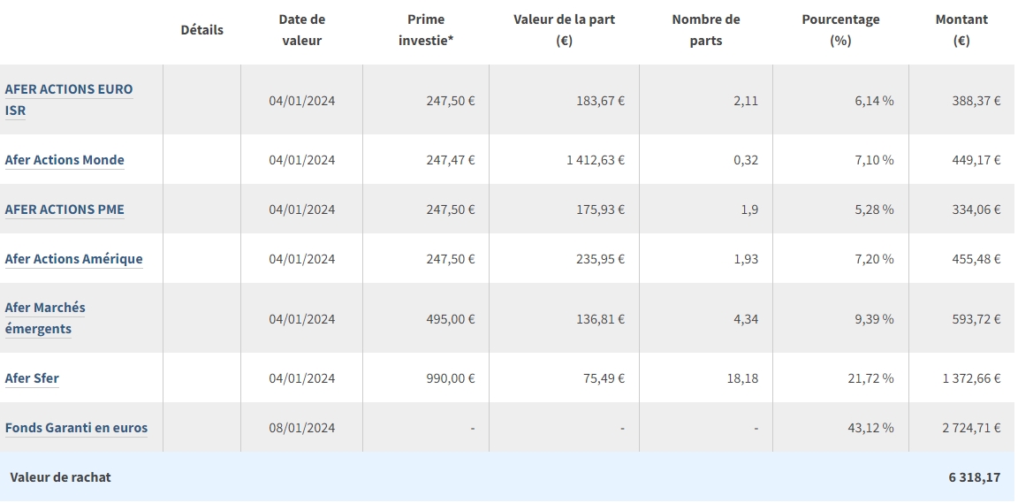
Task: Click the 08/01/2024 date cell
Action: 301,428
